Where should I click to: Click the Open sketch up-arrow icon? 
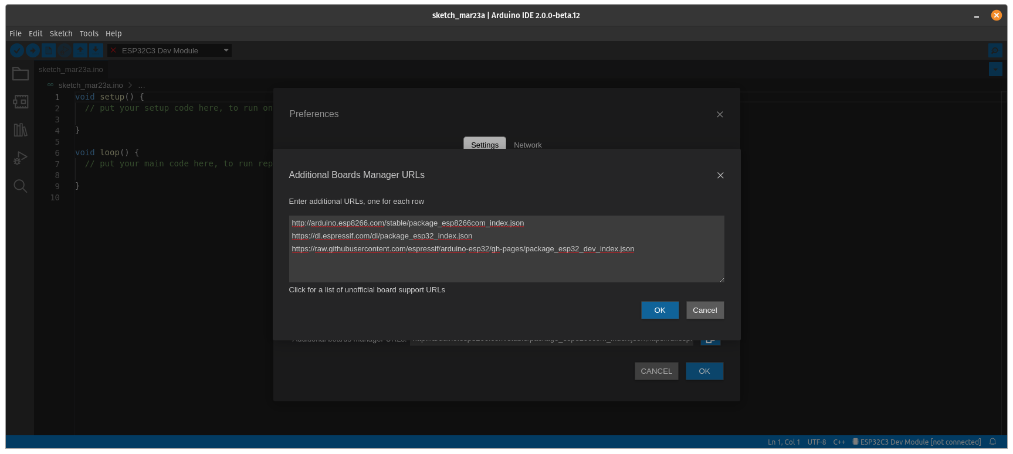[x=80, y=50]
